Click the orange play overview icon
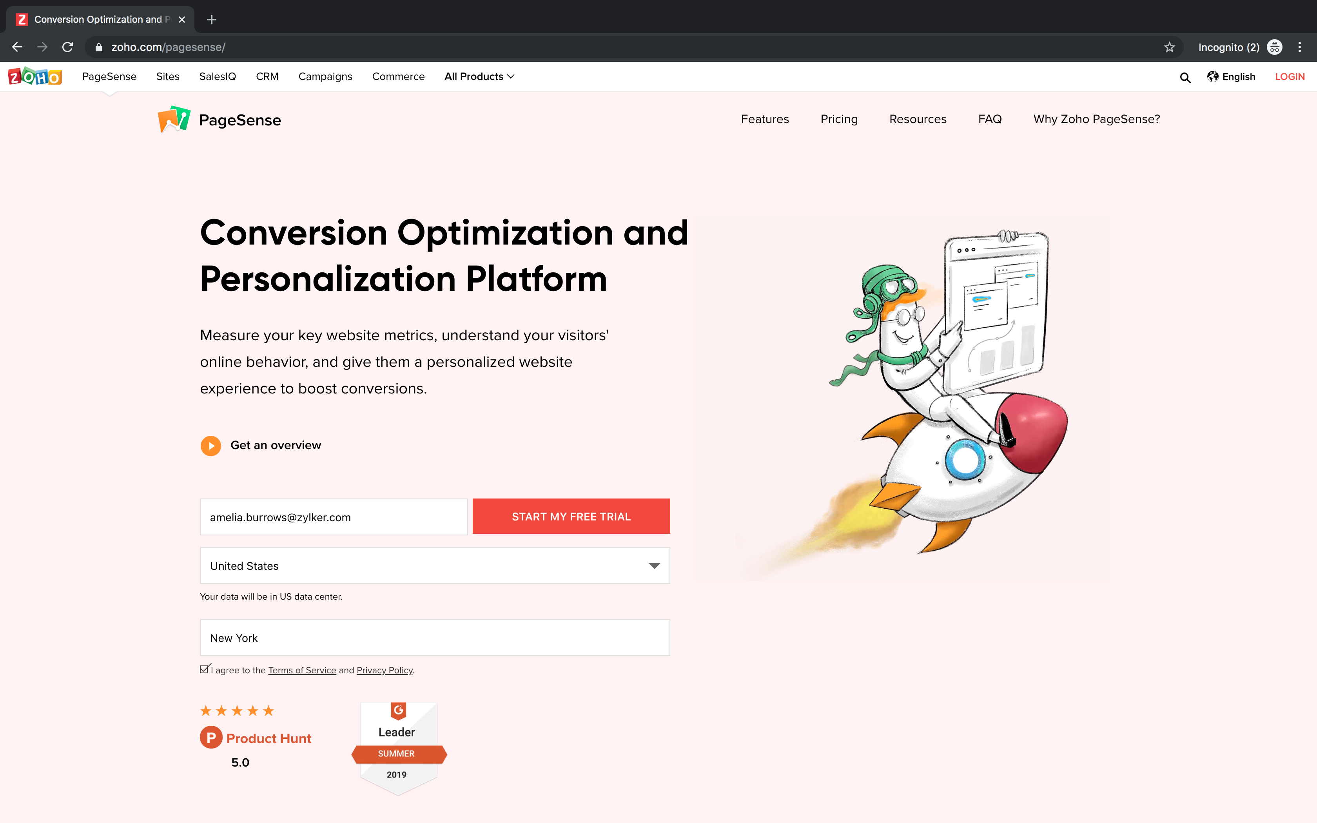The height and width of the screenshot is (823, 1317). pyautogui.click(x=210, y=446)
